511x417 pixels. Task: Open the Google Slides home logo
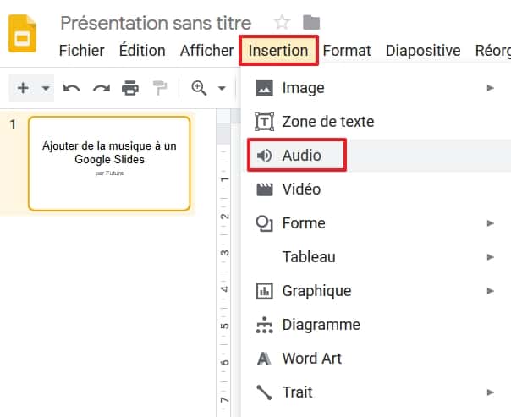point(22,33)
